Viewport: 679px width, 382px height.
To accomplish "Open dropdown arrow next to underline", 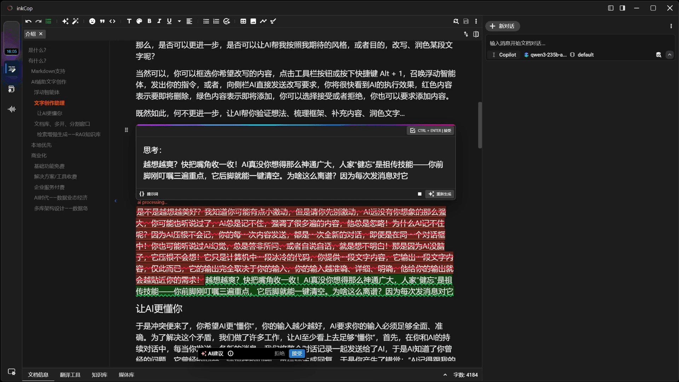I will (x=179, y=21).
